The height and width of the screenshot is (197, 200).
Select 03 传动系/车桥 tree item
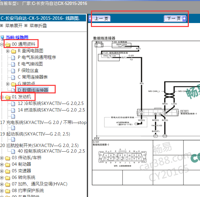coord(27,158)
